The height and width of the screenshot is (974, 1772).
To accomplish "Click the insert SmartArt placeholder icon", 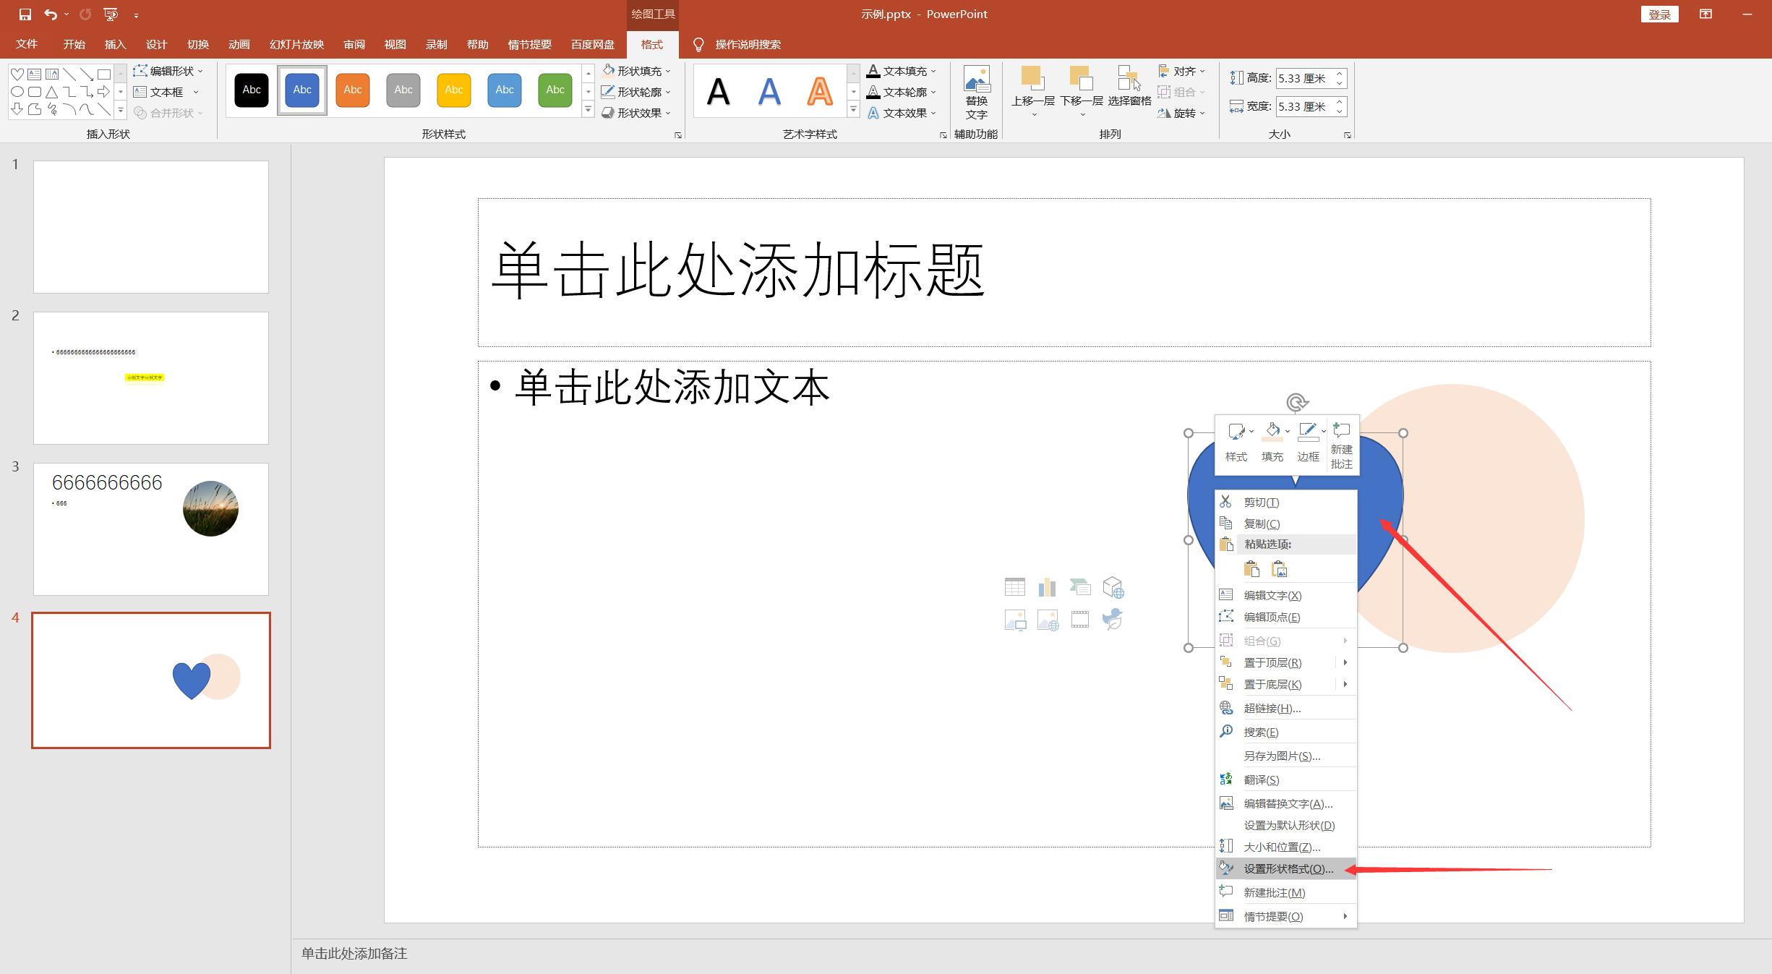I will click(1080, 587).
